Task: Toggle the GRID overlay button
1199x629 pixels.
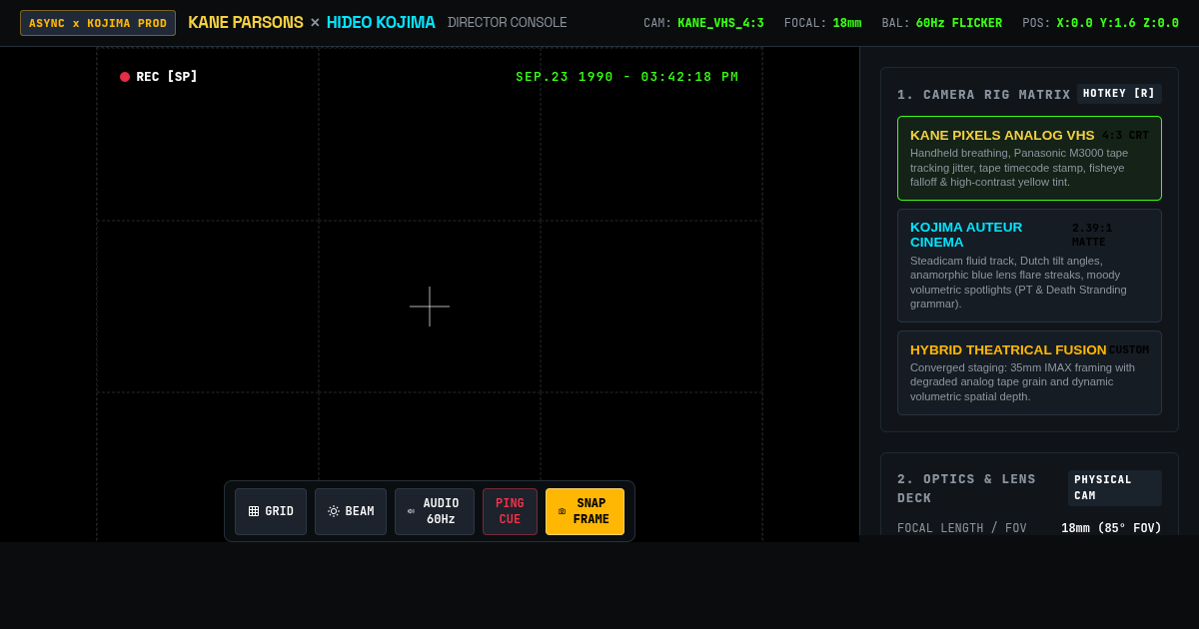Action: click(271, 511)
